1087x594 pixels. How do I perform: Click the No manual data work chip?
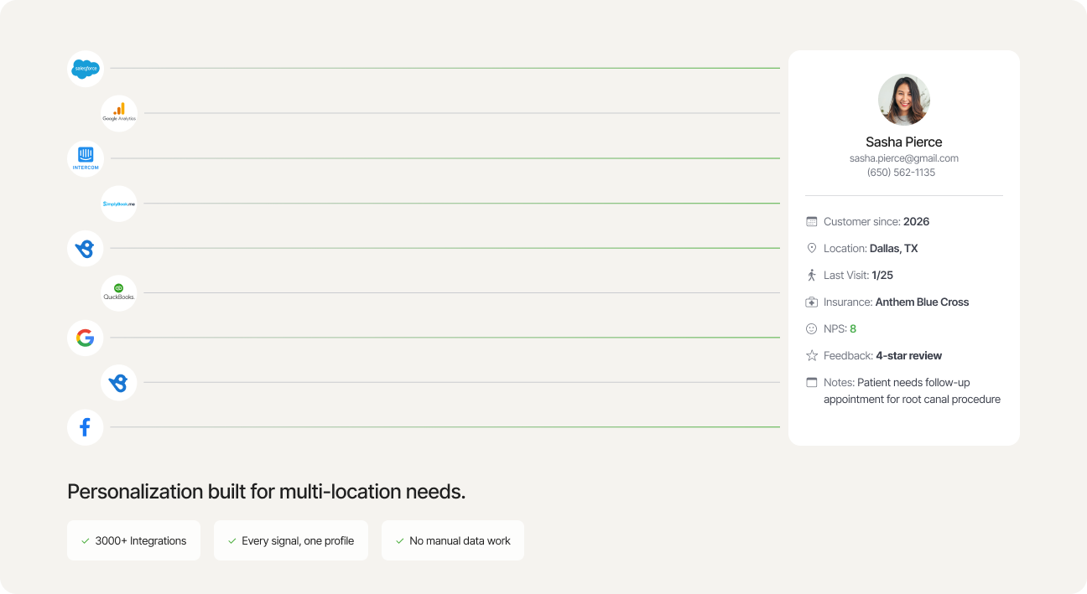click(x=453, y=540)
